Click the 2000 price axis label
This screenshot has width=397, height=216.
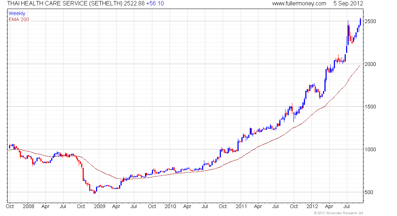[370, 64]
